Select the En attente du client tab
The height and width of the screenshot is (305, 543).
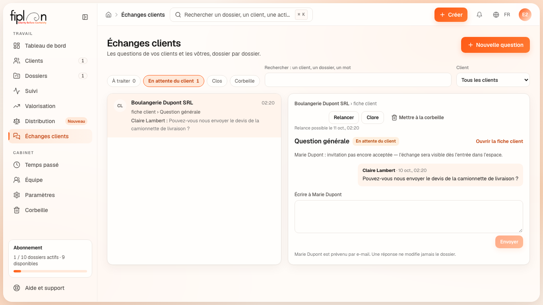[174, 81]
